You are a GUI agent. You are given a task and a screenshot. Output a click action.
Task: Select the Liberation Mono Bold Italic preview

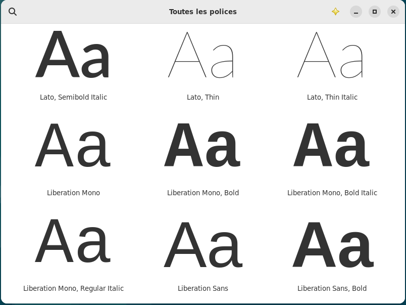[x=332, y=145]
